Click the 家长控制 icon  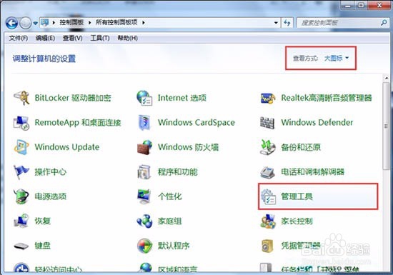(268, 221)
